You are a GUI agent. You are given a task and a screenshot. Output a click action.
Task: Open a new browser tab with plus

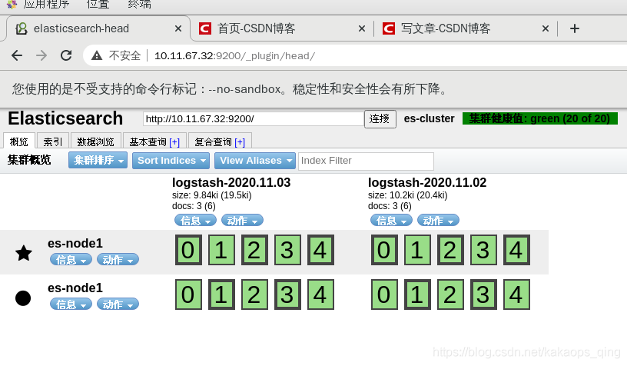(574, 28)
